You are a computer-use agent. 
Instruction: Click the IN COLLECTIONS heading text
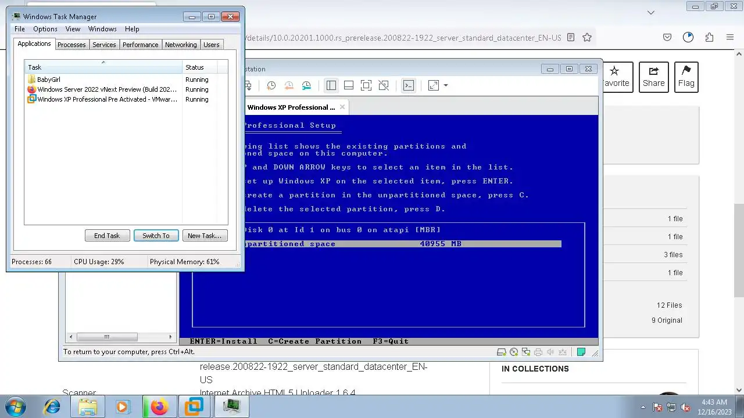535,369
